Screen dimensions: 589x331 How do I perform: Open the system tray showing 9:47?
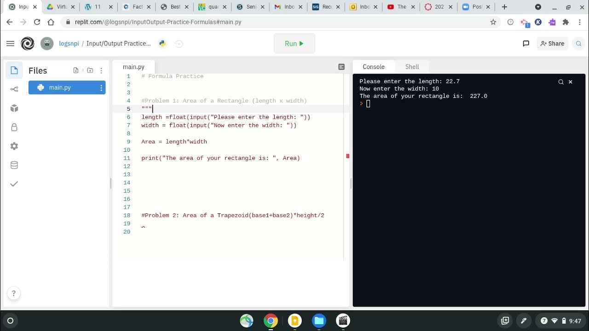click(561, 321)
